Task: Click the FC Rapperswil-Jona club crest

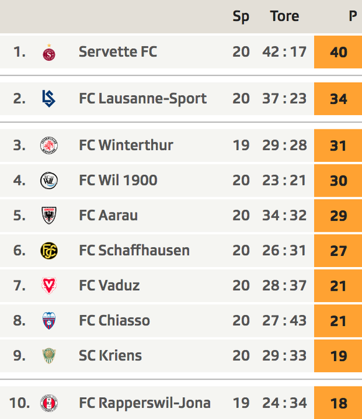Action: pyautogui.click(x=49, y=403)
